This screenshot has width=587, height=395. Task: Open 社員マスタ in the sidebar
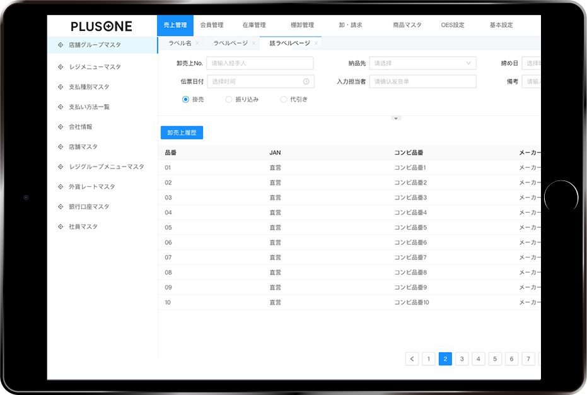83,227
